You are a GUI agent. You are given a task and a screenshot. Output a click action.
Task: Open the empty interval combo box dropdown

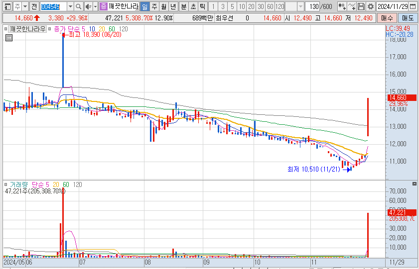pos(300,6)
